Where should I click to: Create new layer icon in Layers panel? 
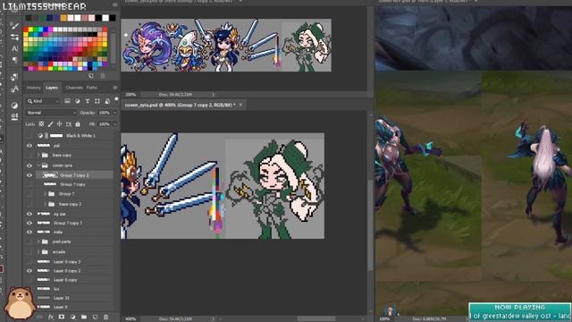coord(95,318)
